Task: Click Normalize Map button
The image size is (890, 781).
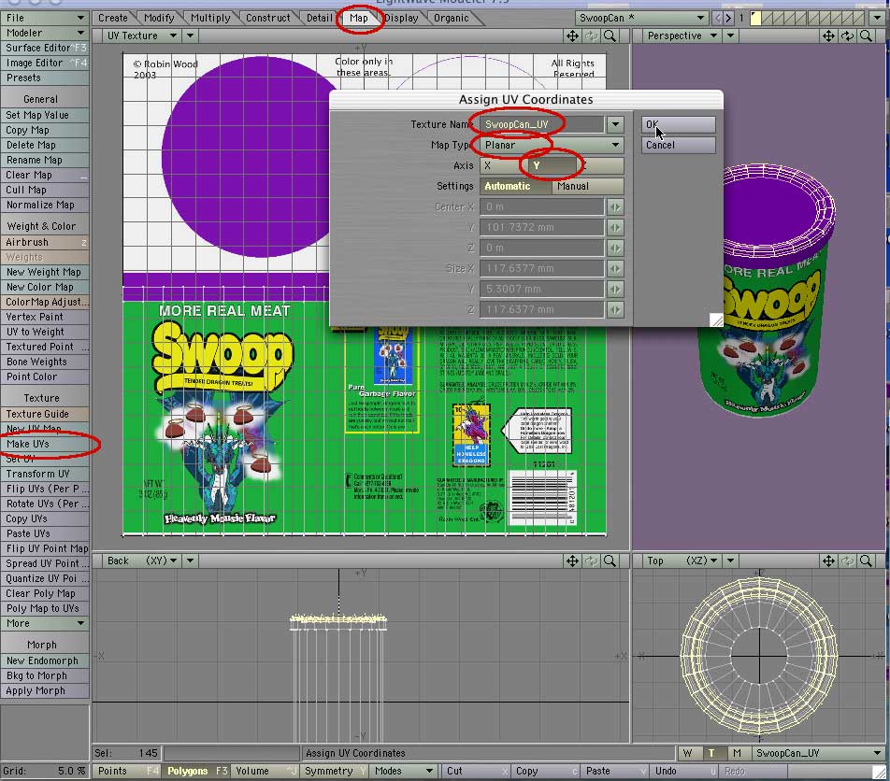Action: tap(45, 206)
